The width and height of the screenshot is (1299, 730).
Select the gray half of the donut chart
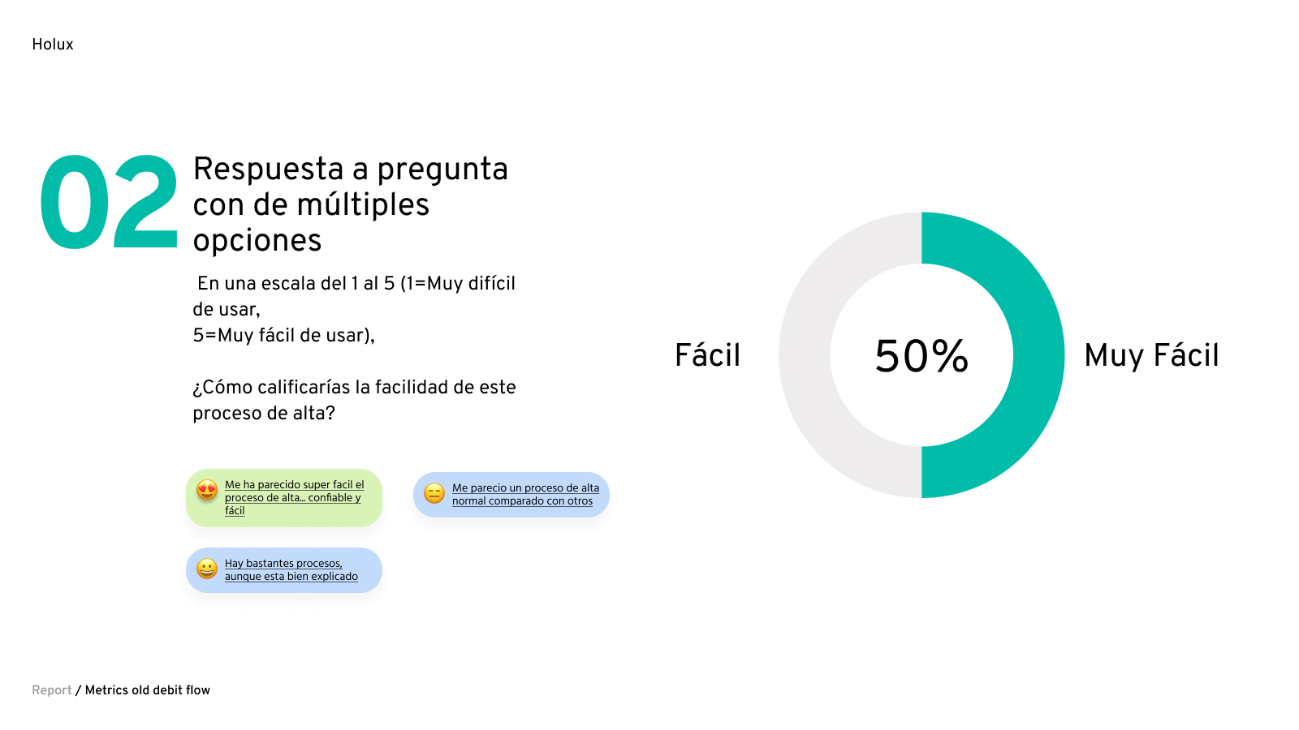pos(805,354)
